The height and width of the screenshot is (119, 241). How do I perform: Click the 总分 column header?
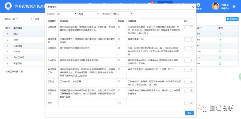199,28
